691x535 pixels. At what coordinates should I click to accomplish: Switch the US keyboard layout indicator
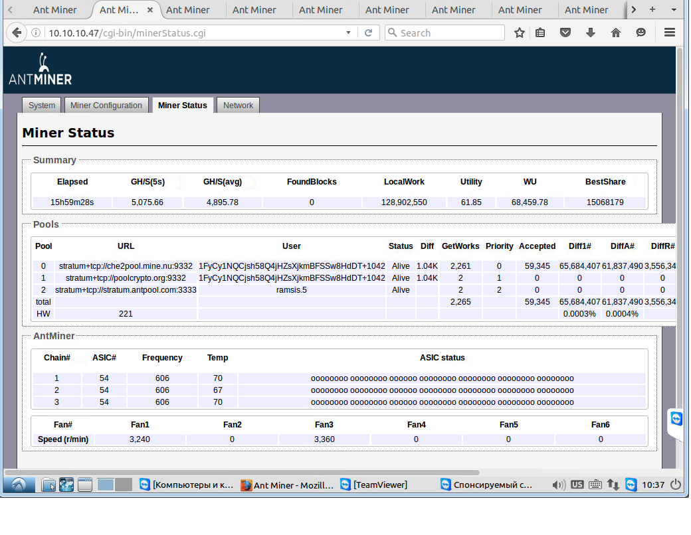(x=577, y=485)
